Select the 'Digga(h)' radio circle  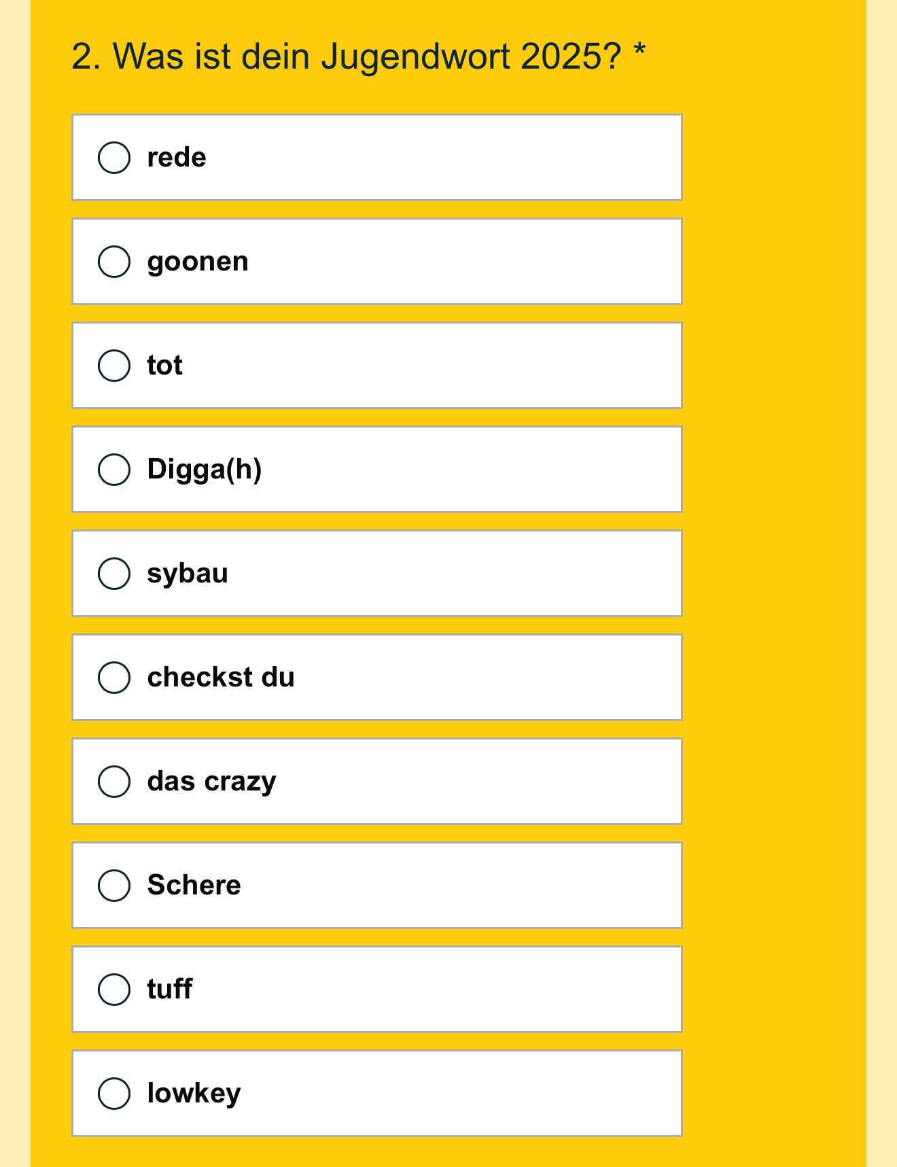point(114,470)
